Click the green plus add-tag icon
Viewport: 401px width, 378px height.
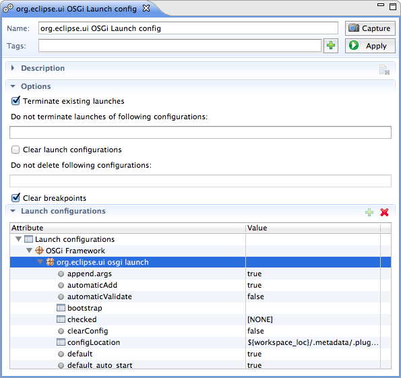[x=331, y=46]
